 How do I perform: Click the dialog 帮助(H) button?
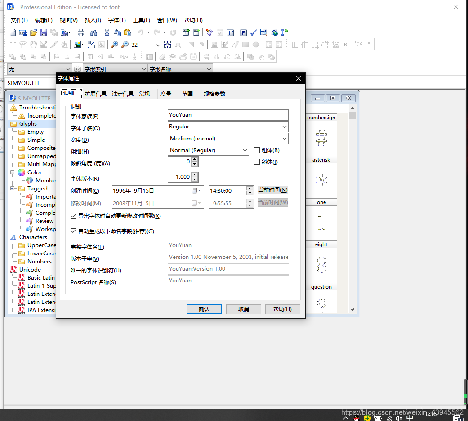tap(283, 309)
